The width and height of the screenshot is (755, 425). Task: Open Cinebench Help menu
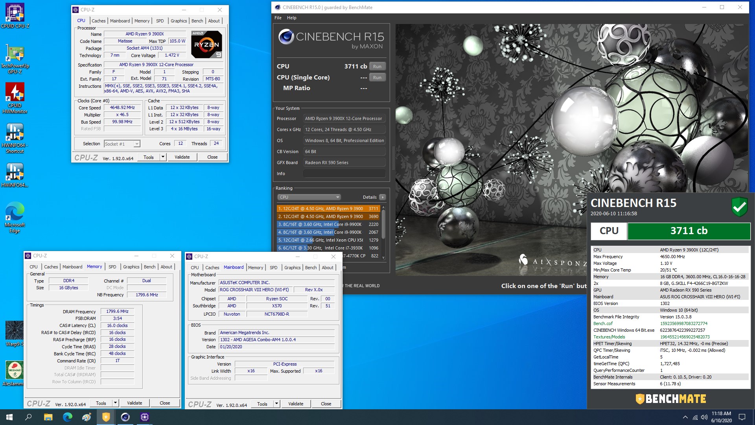coord(291,18)
